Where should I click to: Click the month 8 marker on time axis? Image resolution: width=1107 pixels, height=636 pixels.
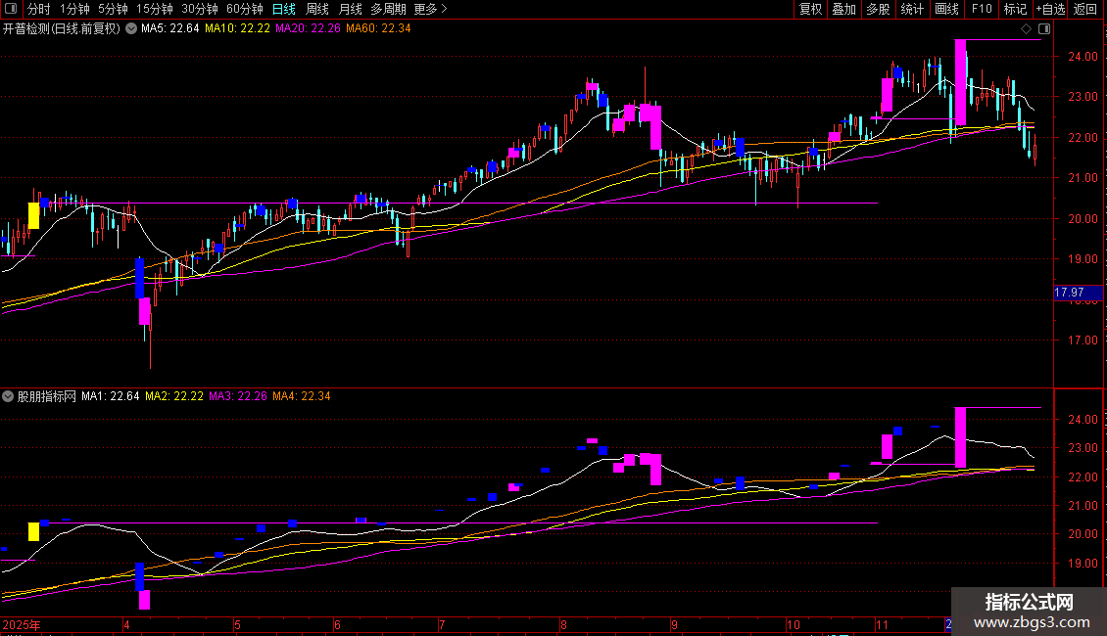pos(563,624)
